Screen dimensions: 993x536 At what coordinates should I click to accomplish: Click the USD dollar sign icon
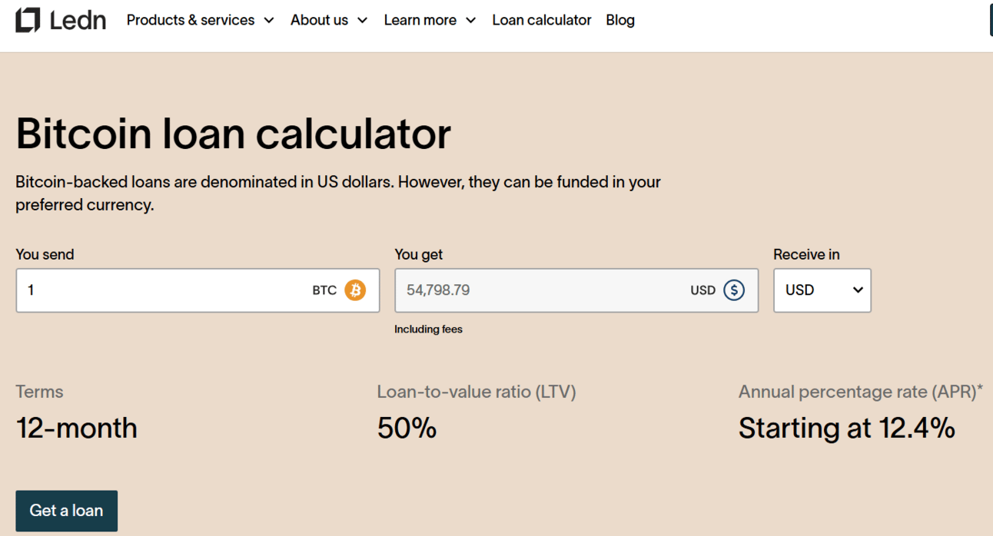pyautogui.click(x=734, y=290)
